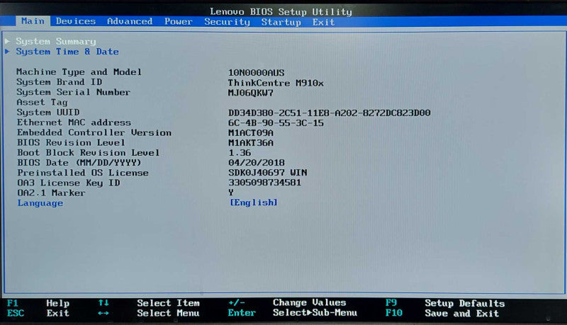Image resolution: width=567 pixels, height=325 pixels.
Task: Select the Language setting label
Action: [40, 203]
